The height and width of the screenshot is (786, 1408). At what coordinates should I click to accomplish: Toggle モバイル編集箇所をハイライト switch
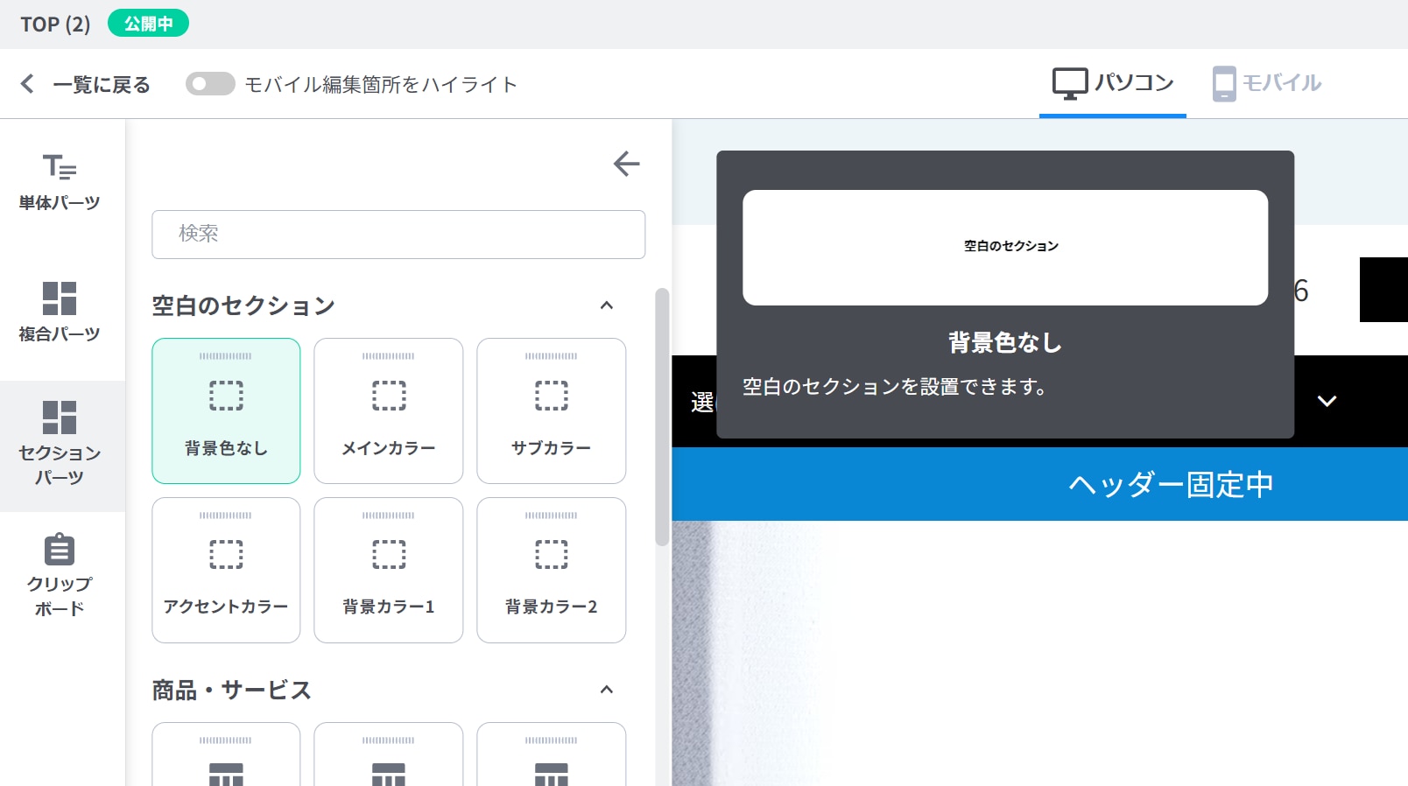point(210,84)
